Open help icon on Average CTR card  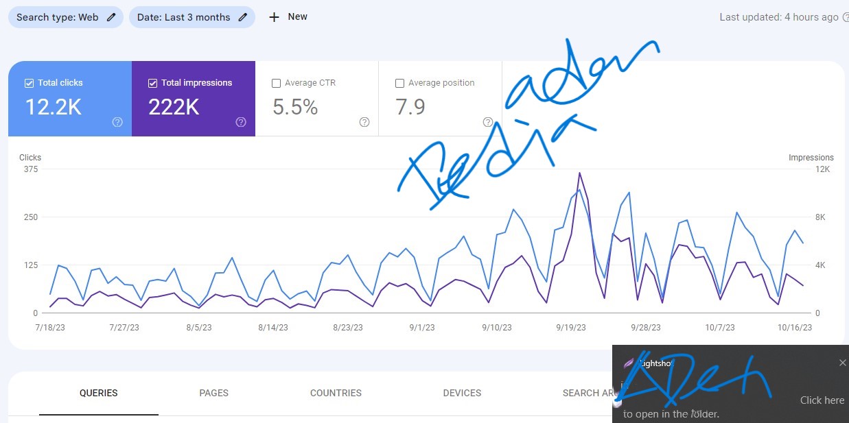point(364,122)
